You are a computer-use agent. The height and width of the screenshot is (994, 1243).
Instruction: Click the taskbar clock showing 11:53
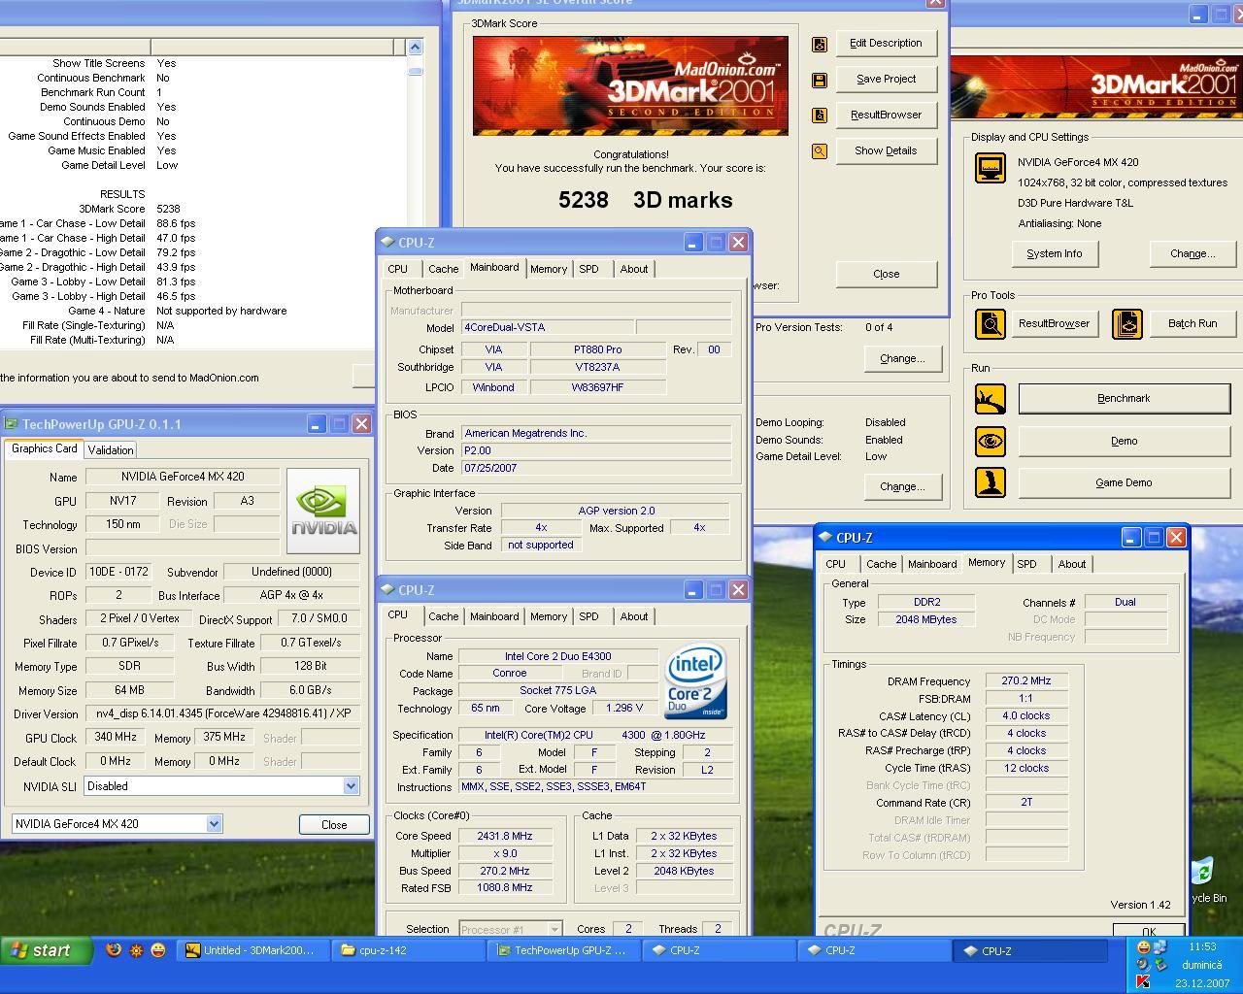point(1202,946)
